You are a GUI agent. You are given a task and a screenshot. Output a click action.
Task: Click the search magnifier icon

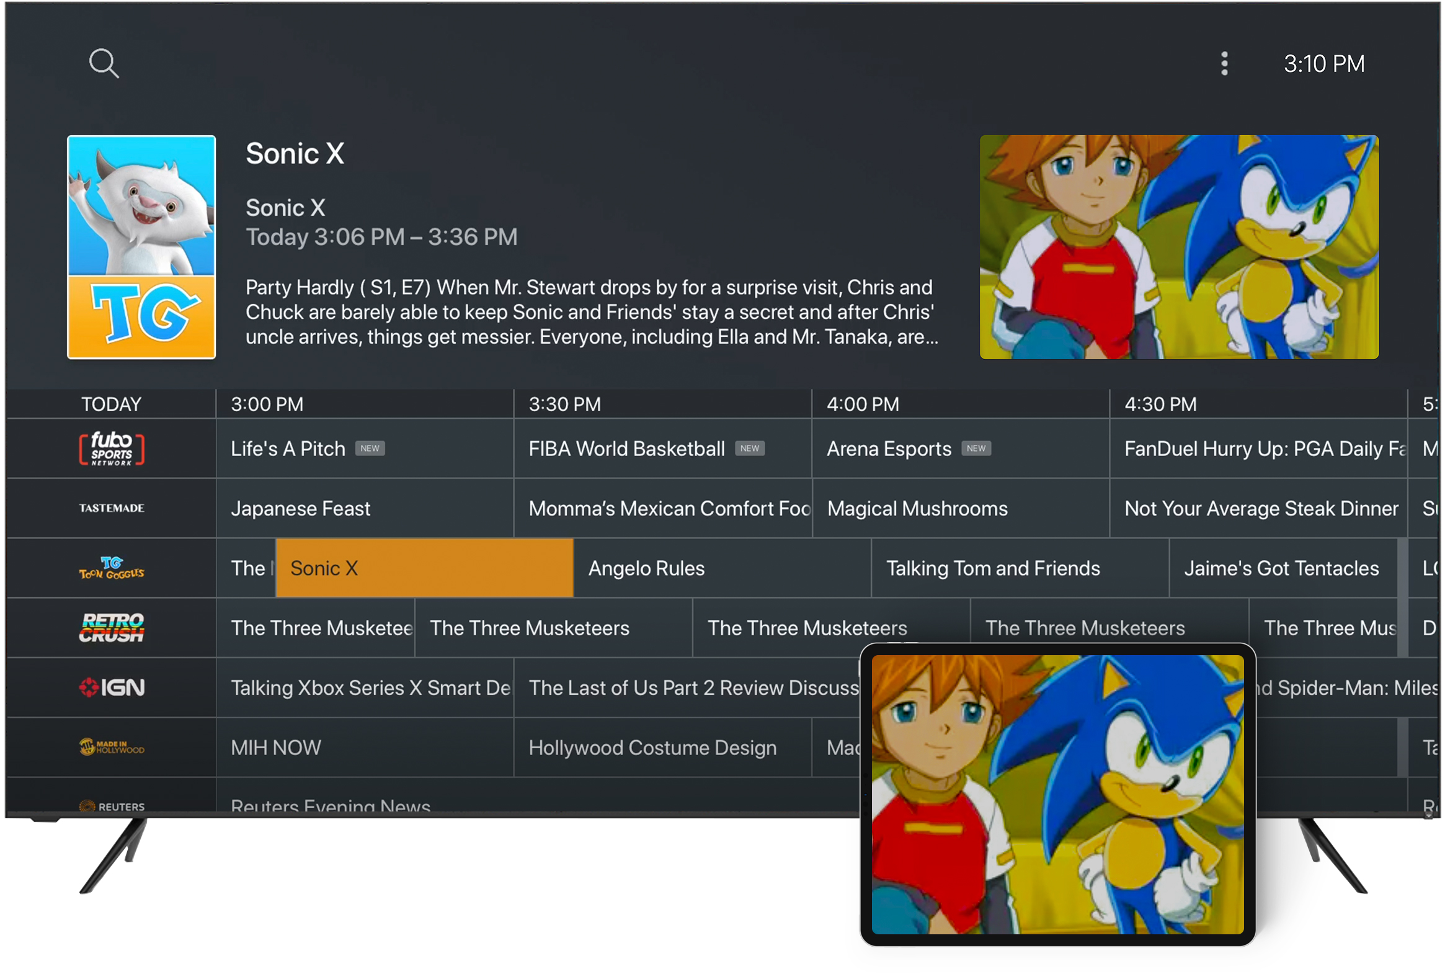(x=104, y=63)
